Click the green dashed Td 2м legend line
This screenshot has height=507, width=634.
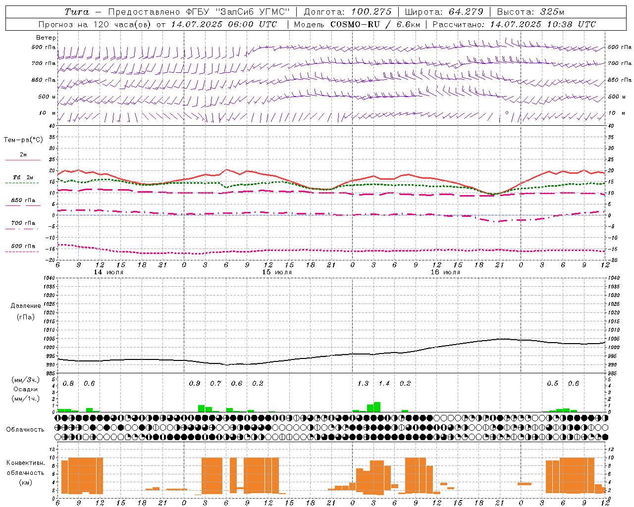click(x=22, y=183)
